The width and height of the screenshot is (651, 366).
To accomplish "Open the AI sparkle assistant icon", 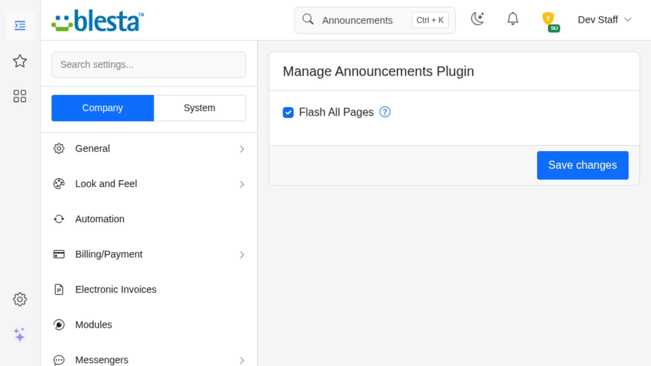I will click(19, 334).
